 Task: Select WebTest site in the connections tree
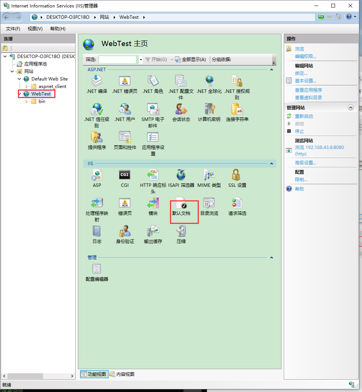pos(41,94)
